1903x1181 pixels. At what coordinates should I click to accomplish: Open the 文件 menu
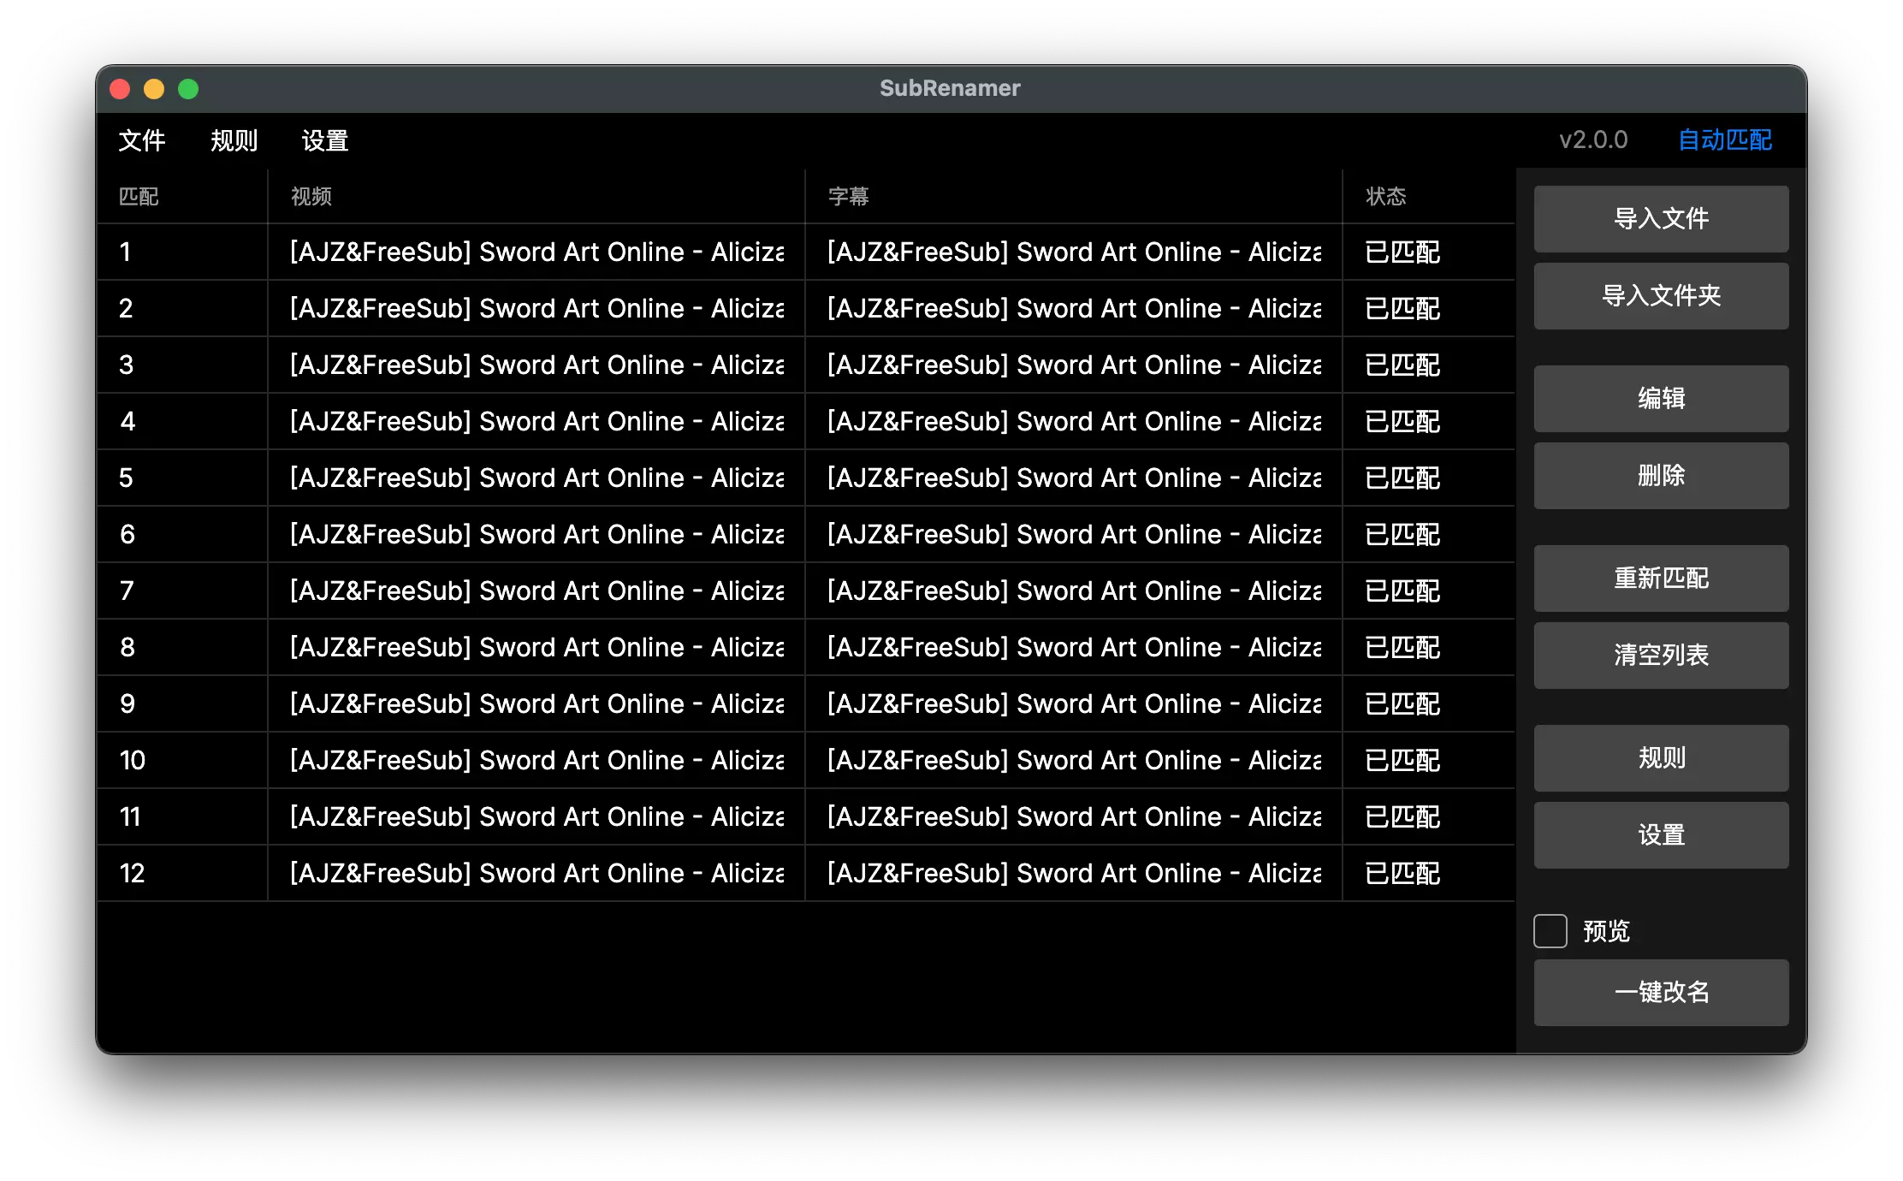[141, 140]
